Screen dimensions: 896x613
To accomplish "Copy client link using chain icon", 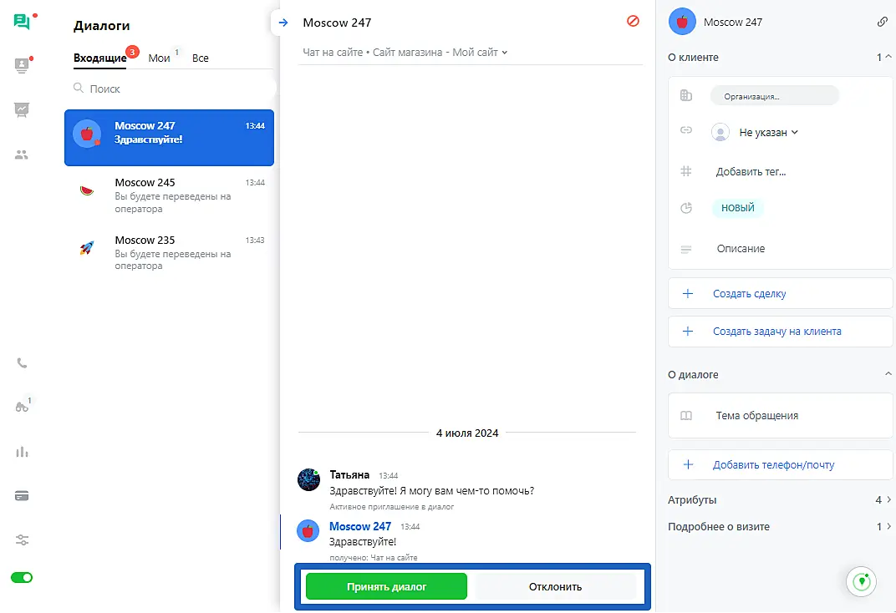I will tap(883, 22).
